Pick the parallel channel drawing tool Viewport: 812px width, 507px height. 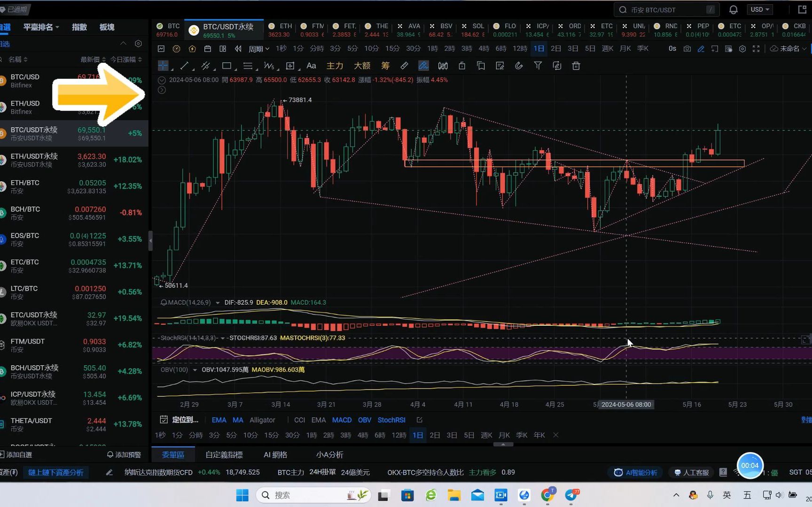tap(205, 66)
